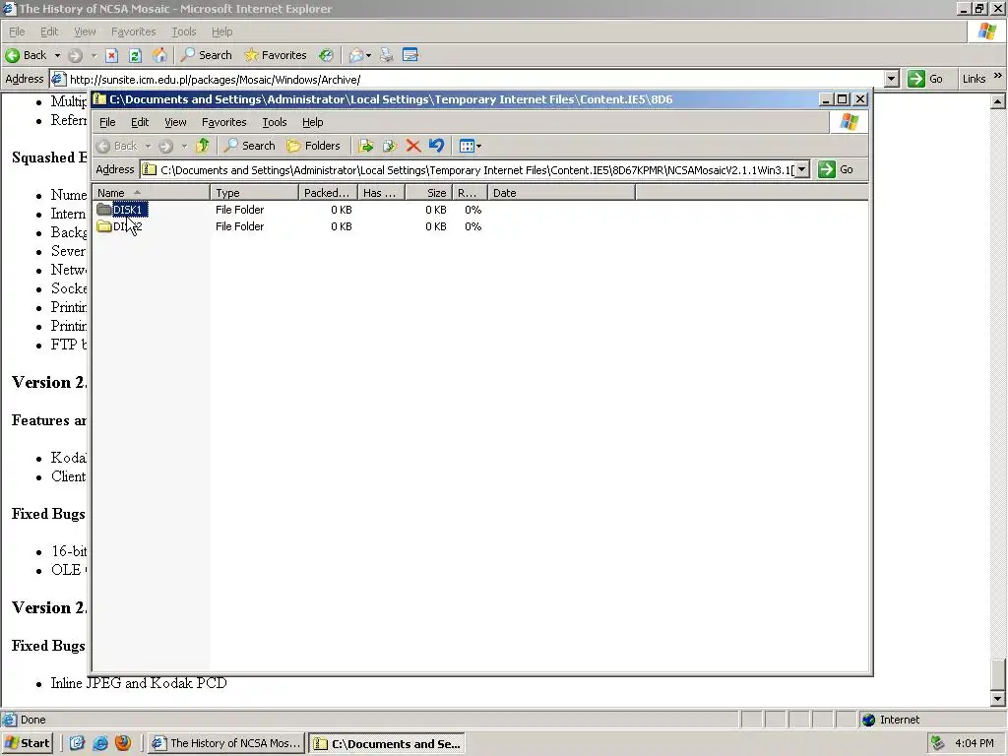Click Search in folder window toolbar
This screenshot has width=1008, height=756.
pos(249,146)
